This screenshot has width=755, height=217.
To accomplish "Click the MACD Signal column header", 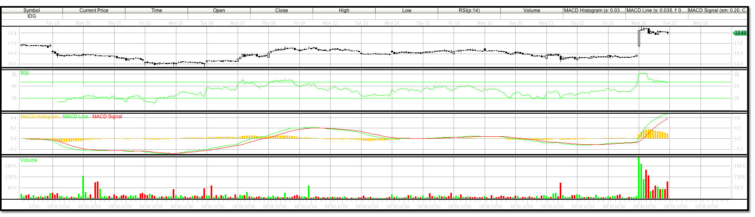I will point(717,10).
